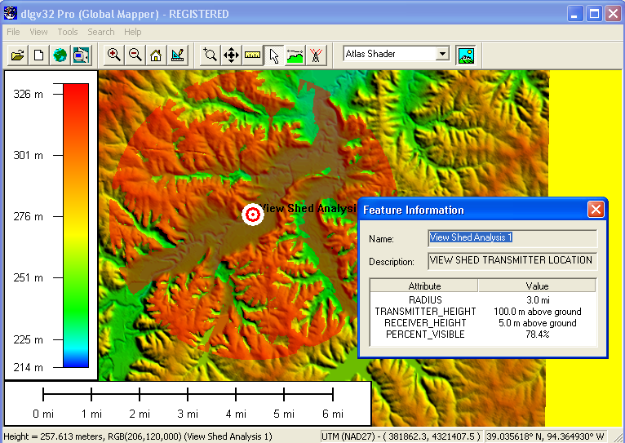Click the 276 m legend label
625x443 pixels.
28,217
